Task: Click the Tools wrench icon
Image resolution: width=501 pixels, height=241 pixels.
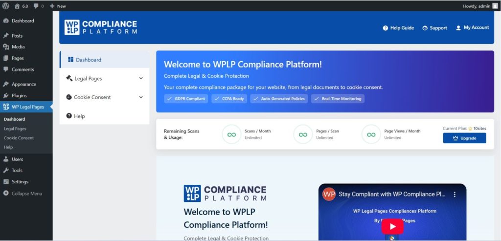Action: coord(6,171)
